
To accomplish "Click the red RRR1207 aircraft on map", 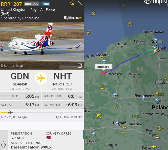I will [x=103, y=73].
